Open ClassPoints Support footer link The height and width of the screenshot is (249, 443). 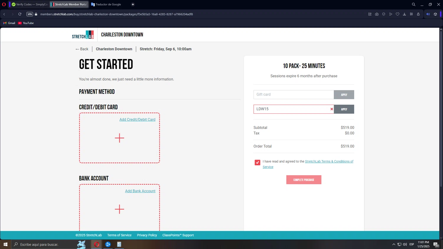(178, 235)
